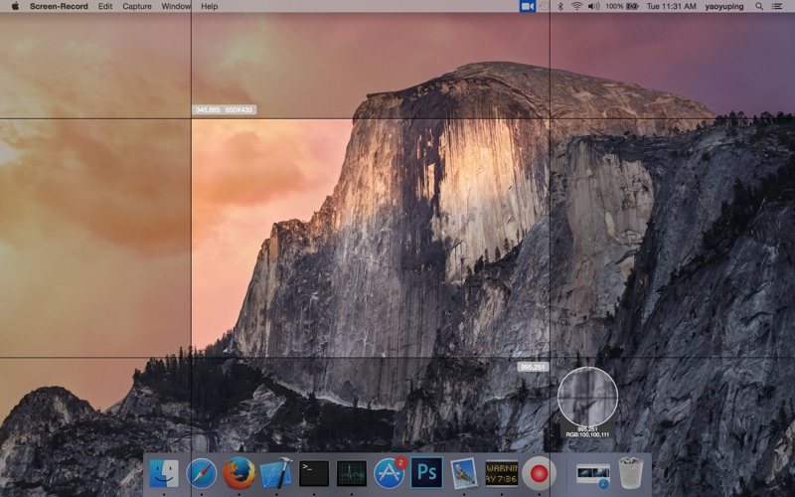795x497 pixels.
Task: Open Photoshop from the Dock
Action: click(426, 473)
